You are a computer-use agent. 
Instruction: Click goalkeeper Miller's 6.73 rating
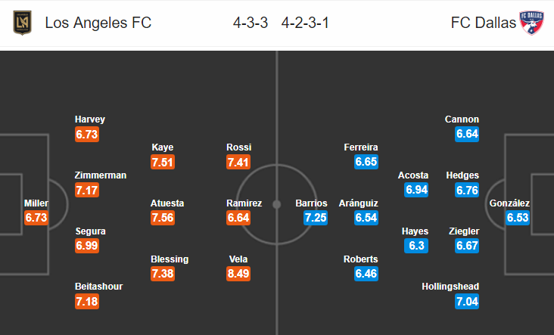pyautogui.click(x=36, y=218)
